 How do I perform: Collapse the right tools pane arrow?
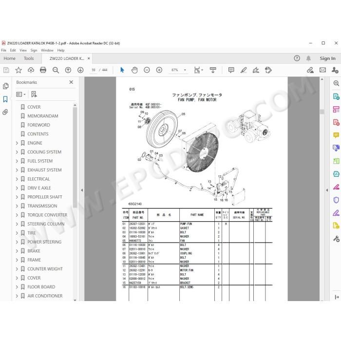(327, 190)
